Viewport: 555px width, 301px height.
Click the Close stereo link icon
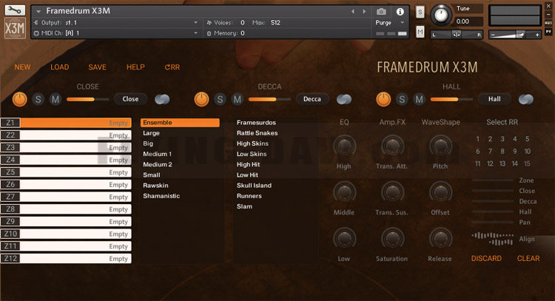pos(162,99)
